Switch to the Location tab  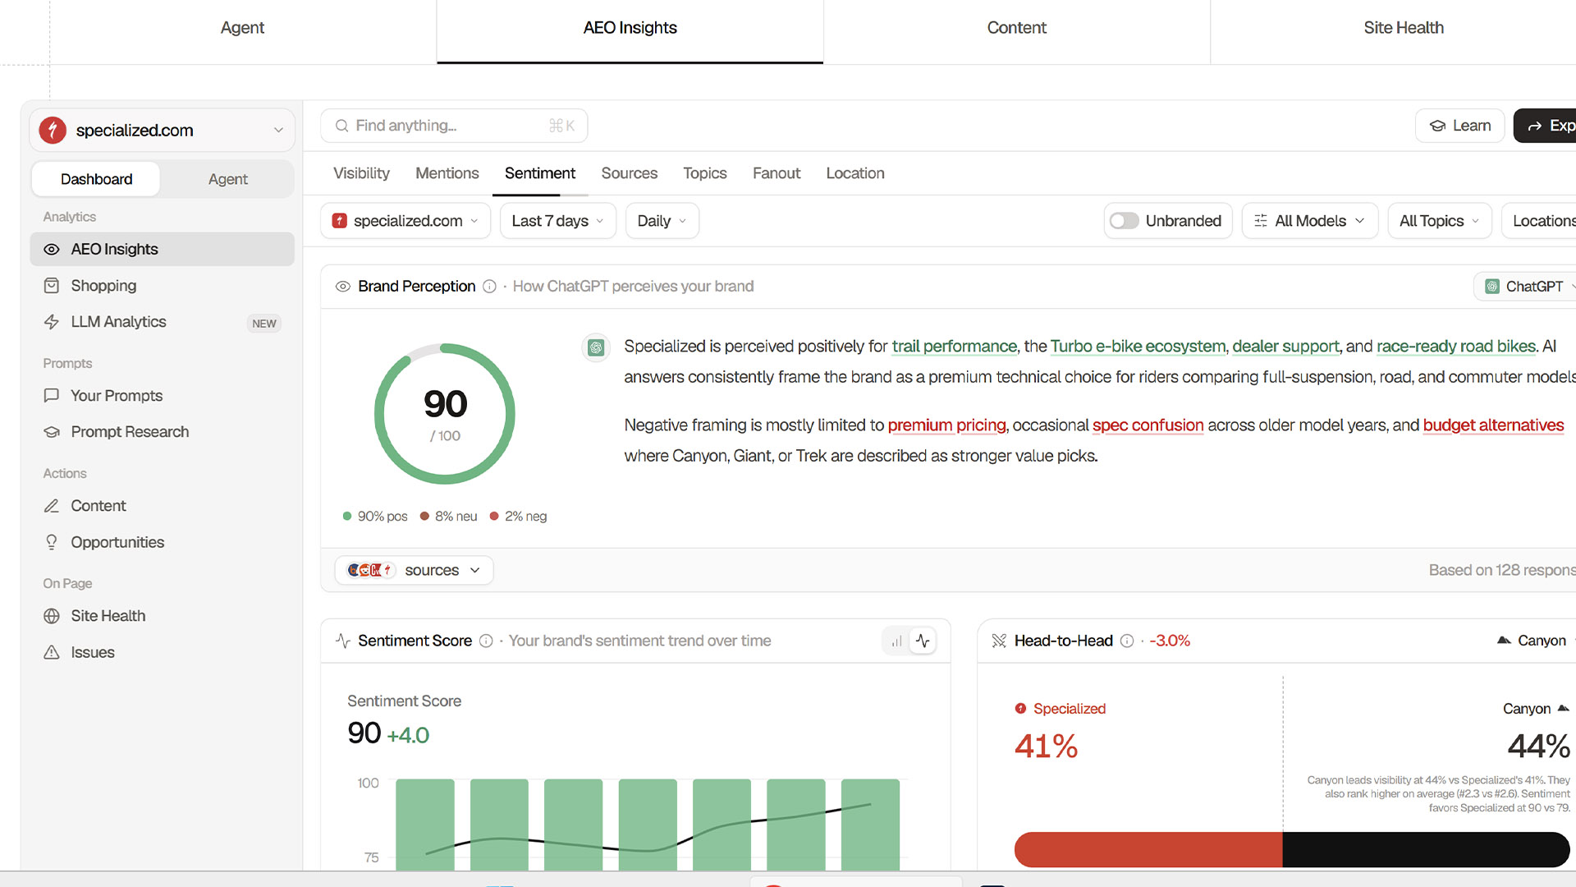[855, 173]
